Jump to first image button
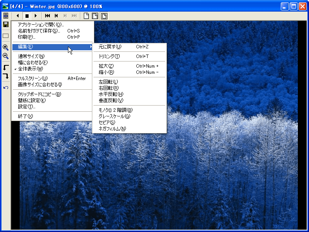Screen dimensions: 309x232 pos(48,16)
